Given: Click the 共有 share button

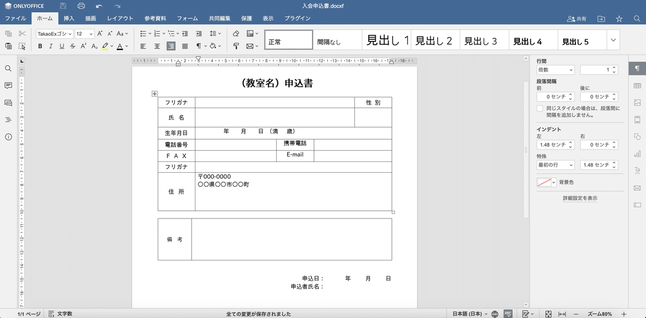Looking at the screenshot, I should 577,19.
